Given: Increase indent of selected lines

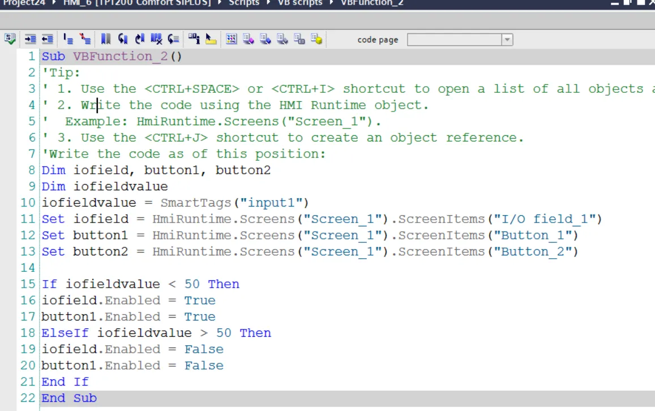Looking at the screenshot, I should point(30,39).
